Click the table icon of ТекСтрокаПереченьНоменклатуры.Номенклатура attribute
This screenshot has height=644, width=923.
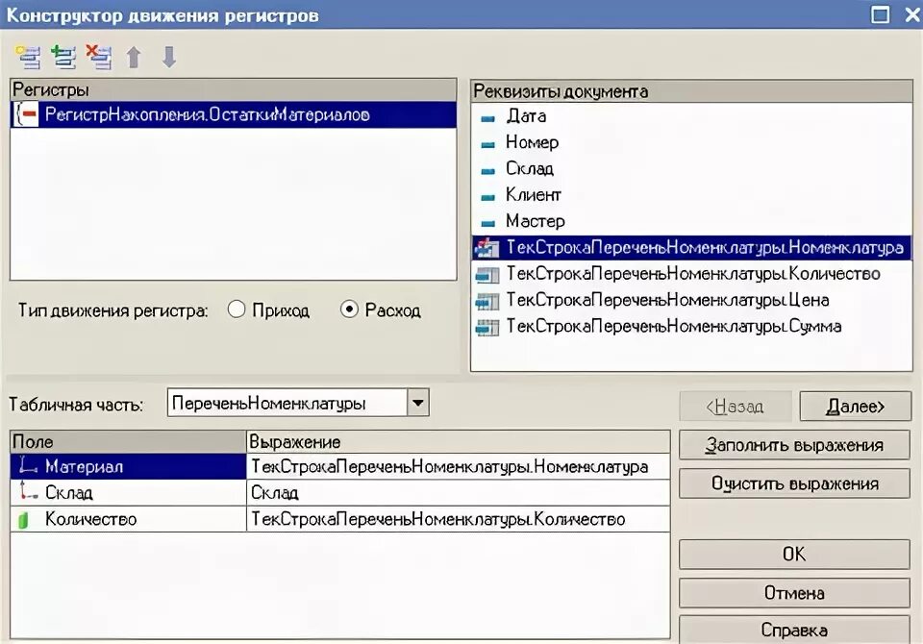point(487,248)
